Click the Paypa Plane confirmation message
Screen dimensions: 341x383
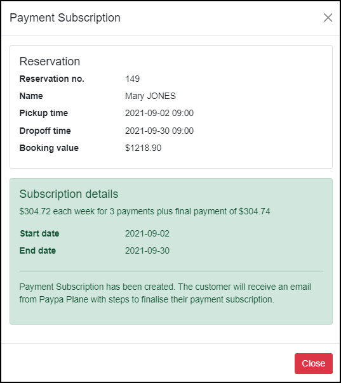(165, 293)
